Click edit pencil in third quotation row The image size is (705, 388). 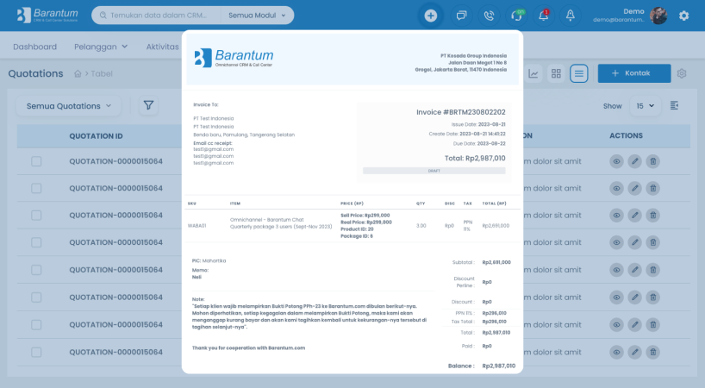pos(634,216)
